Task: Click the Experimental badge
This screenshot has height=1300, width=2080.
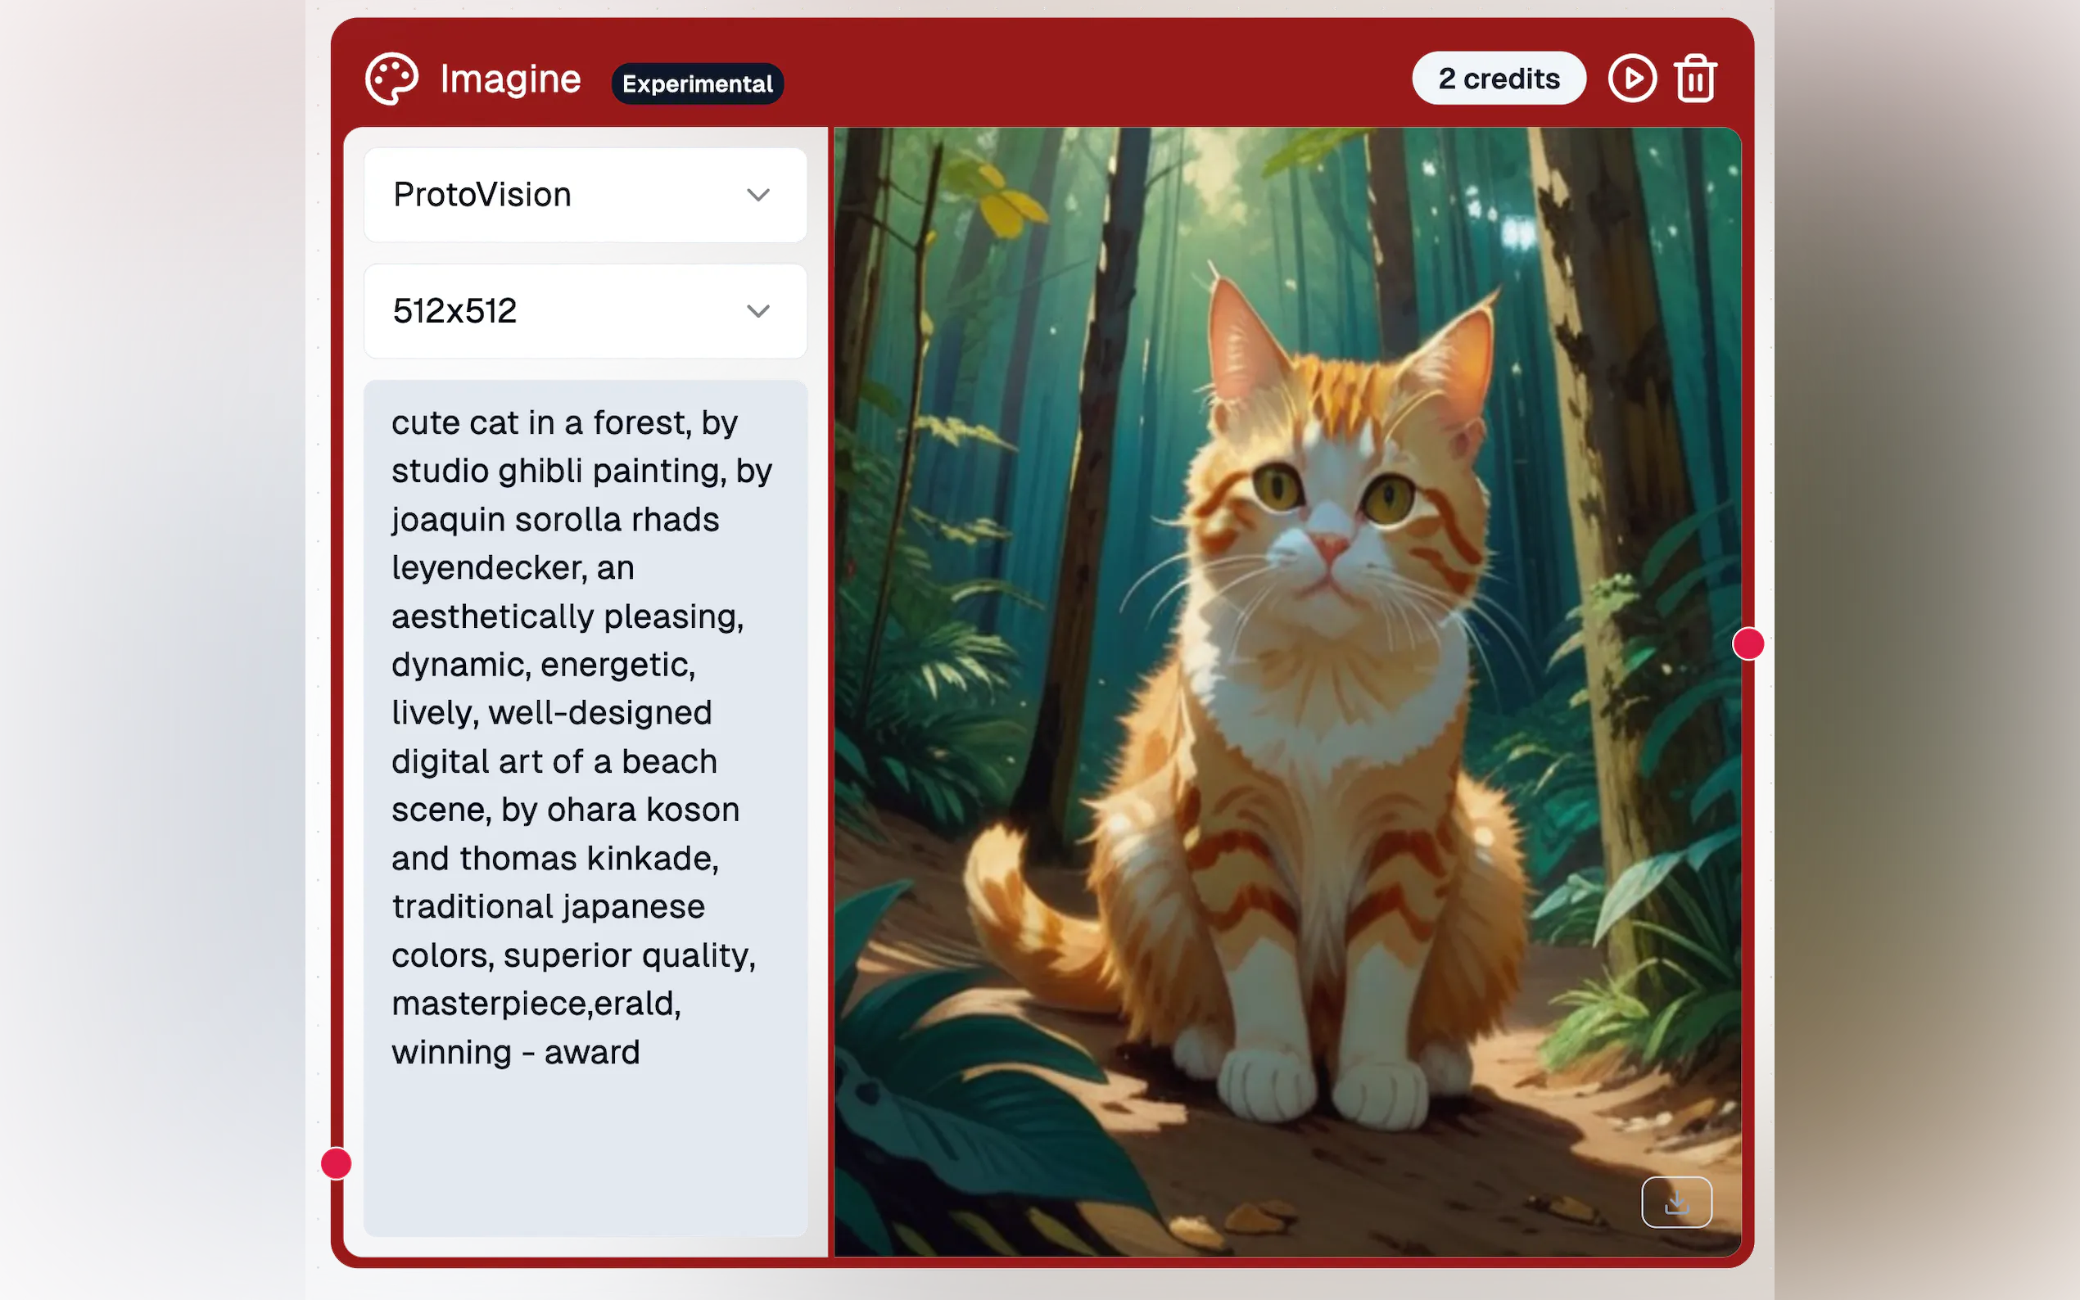Action: tap(697, 84)
